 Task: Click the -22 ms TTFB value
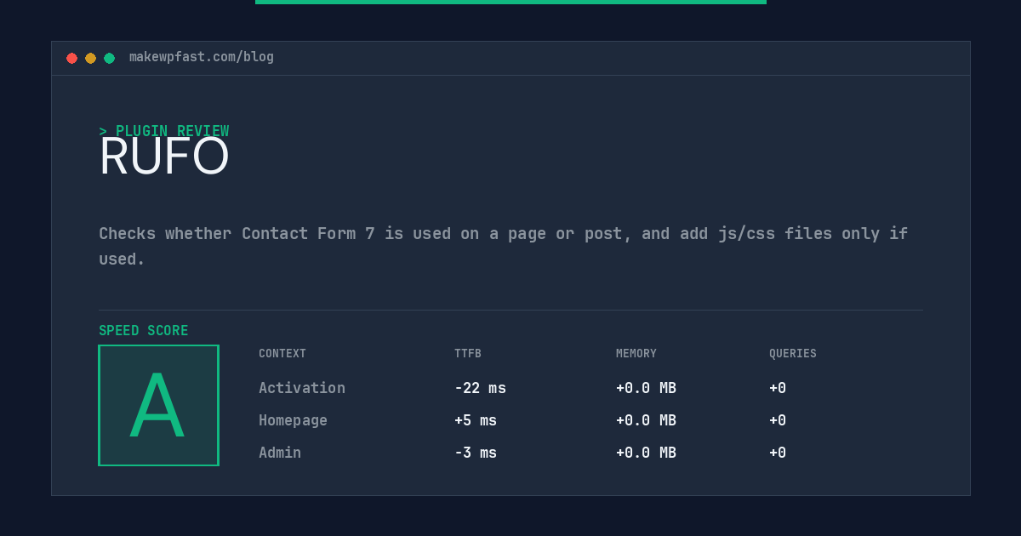(480, 388)
